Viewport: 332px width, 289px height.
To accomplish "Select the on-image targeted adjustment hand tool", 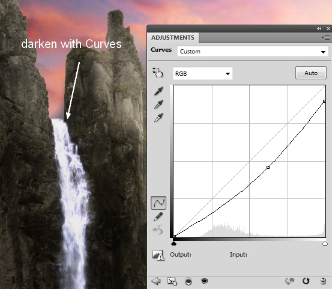I will (158, 73).
